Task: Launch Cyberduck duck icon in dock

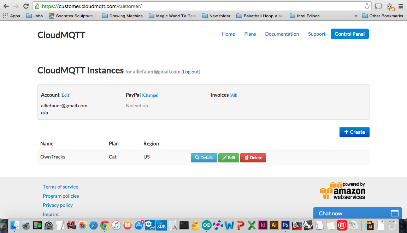Action: pos(195,225)
